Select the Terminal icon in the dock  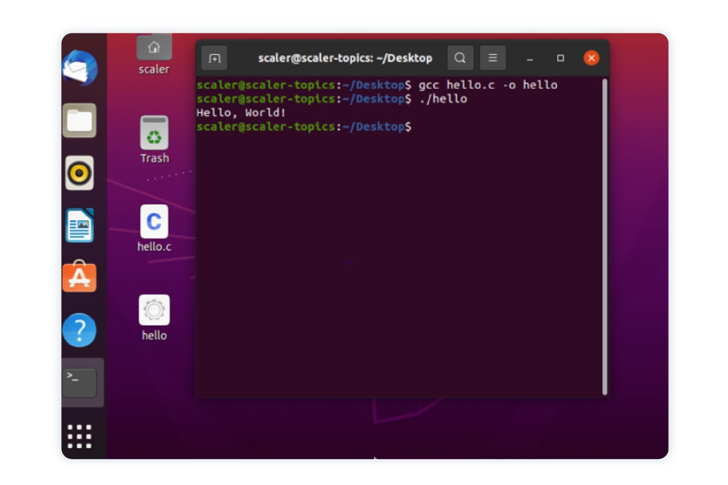(x=80, y=382)
